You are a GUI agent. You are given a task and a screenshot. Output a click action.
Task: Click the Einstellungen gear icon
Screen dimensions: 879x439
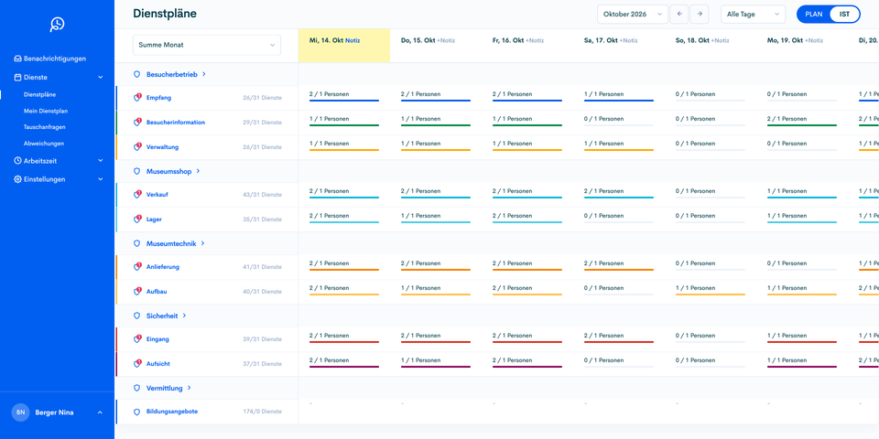(17, 180)
